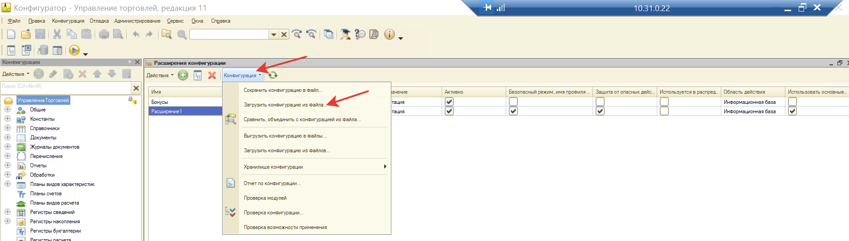This screenshot has width=849, height=241.
Task: Click the Find next icon
Action: point(297,34)
